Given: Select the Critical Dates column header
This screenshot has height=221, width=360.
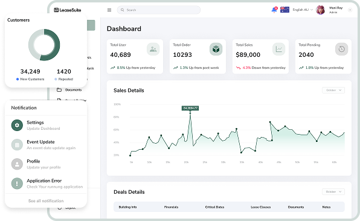Looking at the screenshot, I should [x=214, y=207].
